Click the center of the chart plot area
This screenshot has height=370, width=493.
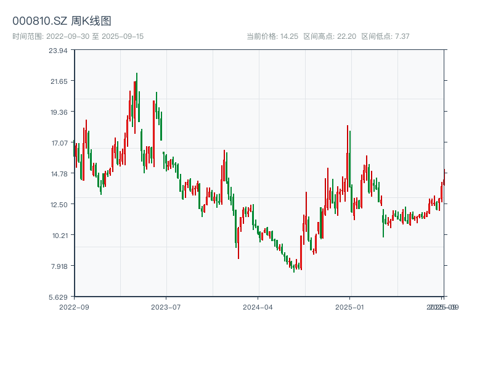point(259,174)
